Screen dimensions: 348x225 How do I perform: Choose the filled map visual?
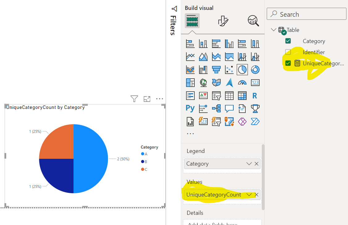pyautogui.click(x=216, y=83)
